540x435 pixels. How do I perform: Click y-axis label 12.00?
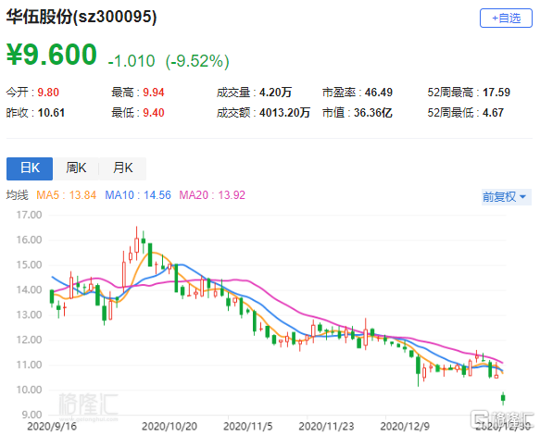coord(30,340)
